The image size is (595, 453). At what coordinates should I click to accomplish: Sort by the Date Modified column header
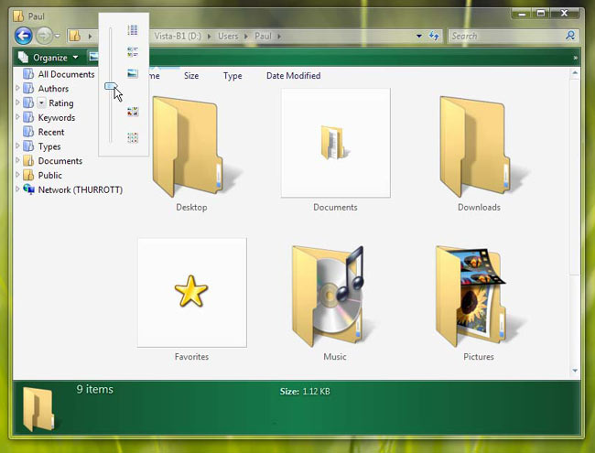[x=293, y=76]
